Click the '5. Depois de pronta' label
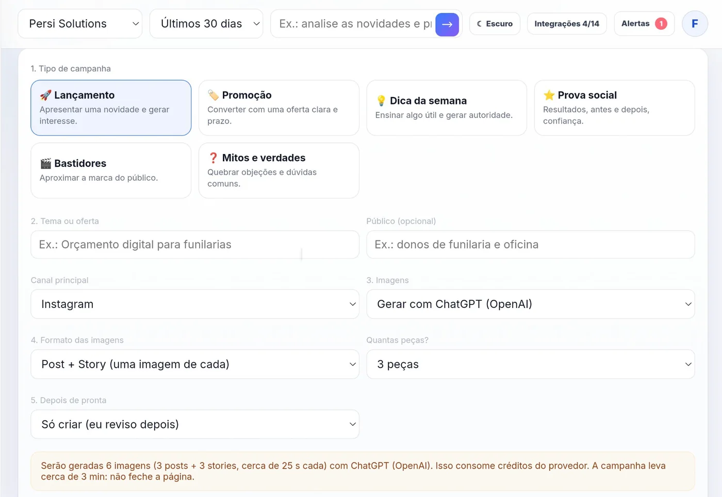The height and width of the screenshot is (497, 722). (69, 401)
